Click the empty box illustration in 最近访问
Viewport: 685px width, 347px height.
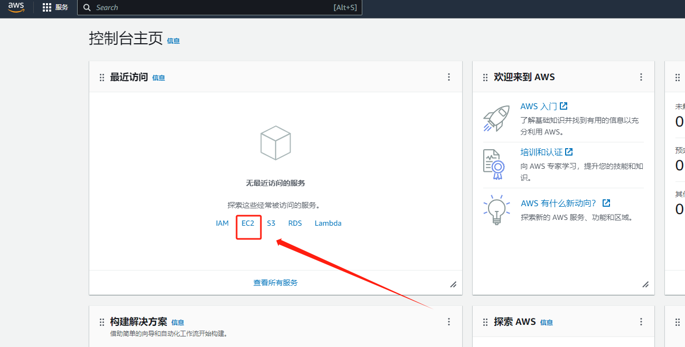pos(276,143)
